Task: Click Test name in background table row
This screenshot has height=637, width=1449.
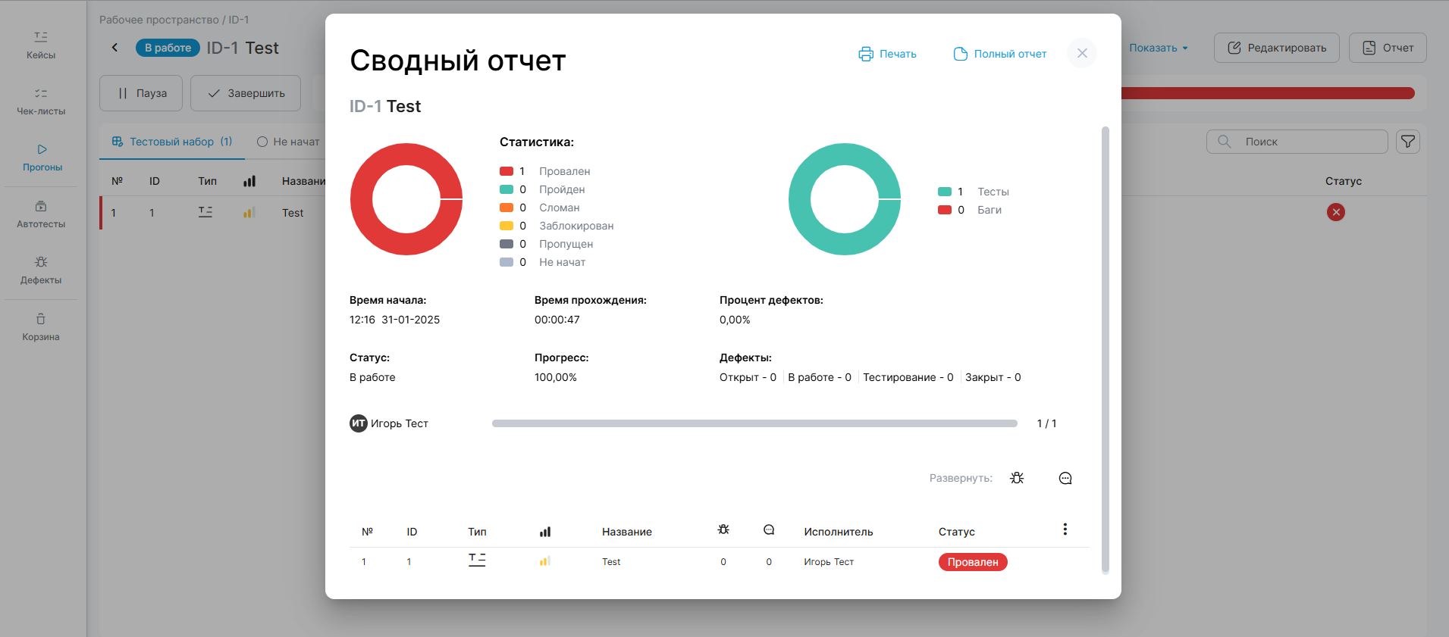Action: tap(293, 213)
